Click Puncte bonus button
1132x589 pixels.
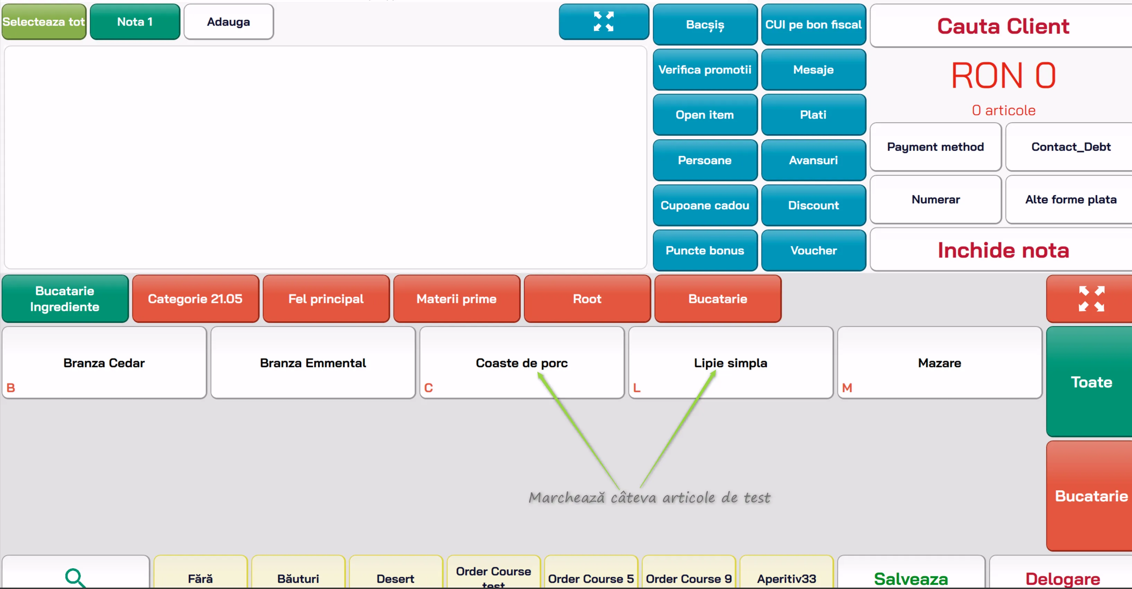(705, 250)
